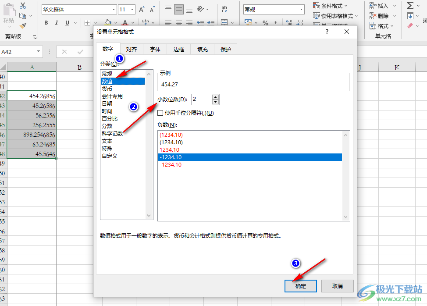Screen dimensions: 427x306
Task: Select 自定义 custom category
Action: pos(123,156)
